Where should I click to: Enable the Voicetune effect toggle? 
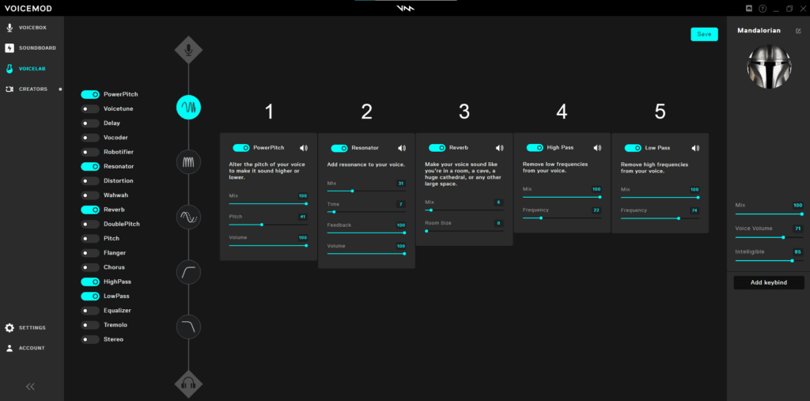coord(90,109)
